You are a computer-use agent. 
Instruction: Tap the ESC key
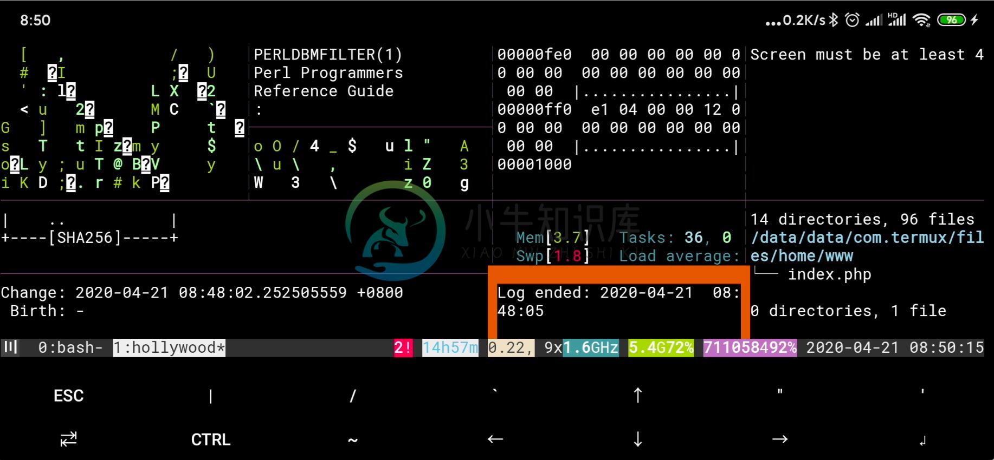tap(68, 396)
